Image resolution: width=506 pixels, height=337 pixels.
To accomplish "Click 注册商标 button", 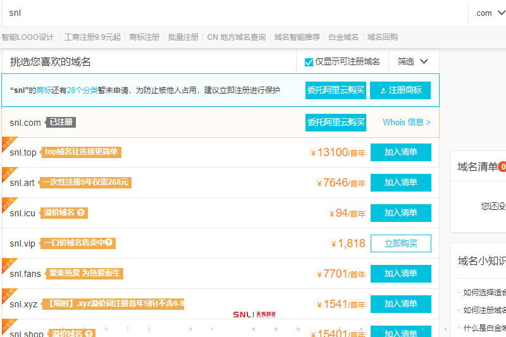I will point(400,90).
